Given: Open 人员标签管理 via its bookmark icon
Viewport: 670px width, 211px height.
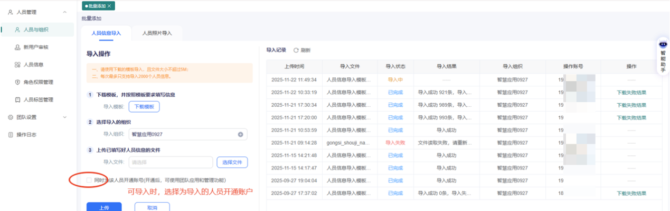Looking at the screenshot, I should (17, 99).
